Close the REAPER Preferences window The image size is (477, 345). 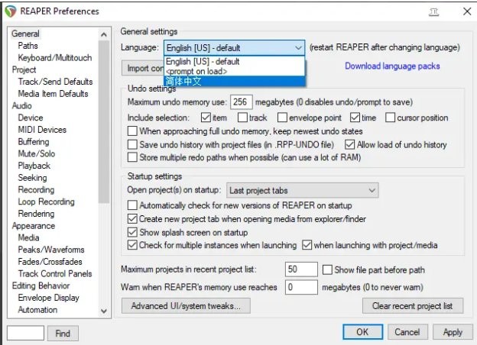pyautogui.click(x=466, y=11)
